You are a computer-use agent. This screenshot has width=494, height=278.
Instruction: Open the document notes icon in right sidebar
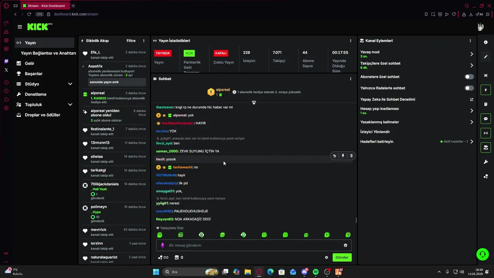coord(486,104)
